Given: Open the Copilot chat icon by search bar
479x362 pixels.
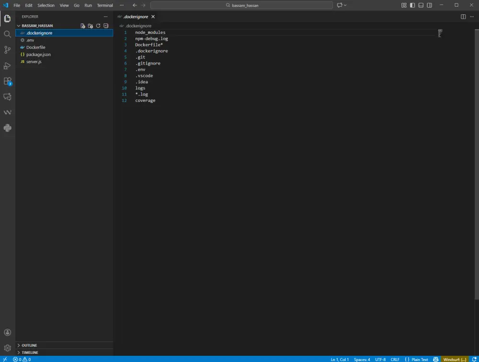Looking at the screenshot, I should pos(340,5).
